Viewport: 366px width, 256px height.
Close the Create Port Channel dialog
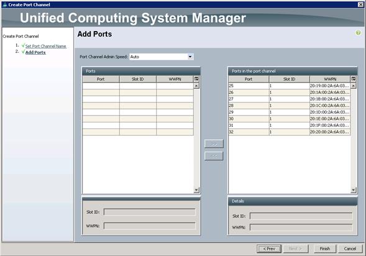click(360, 5)
